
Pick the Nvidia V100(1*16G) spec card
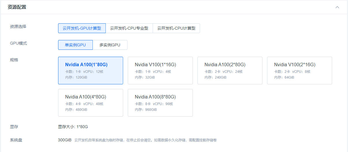(x=160, y=71)
